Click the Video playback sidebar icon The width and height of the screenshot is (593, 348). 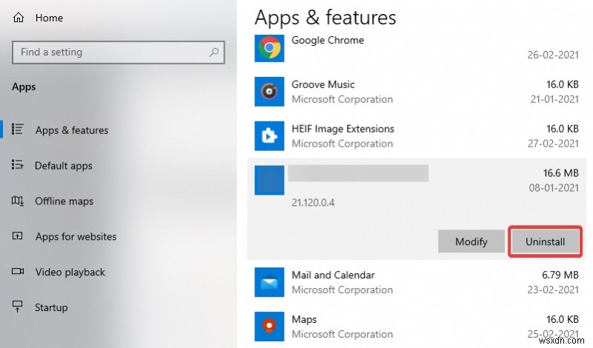(x=19, y=272)
